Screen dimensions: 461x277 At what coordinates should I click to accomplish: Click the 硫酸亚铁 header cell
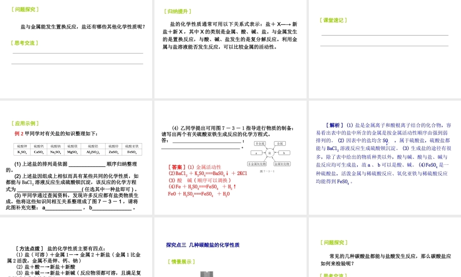(x=132, y=146)
